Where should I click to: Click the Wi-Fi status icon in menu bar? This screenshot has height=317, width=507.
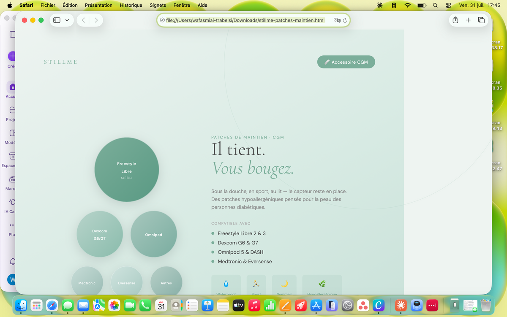tap(407, 5)
